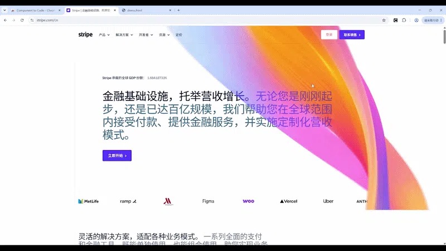
Task: Switch to the demo.html tab
Action: click(147, 10)
